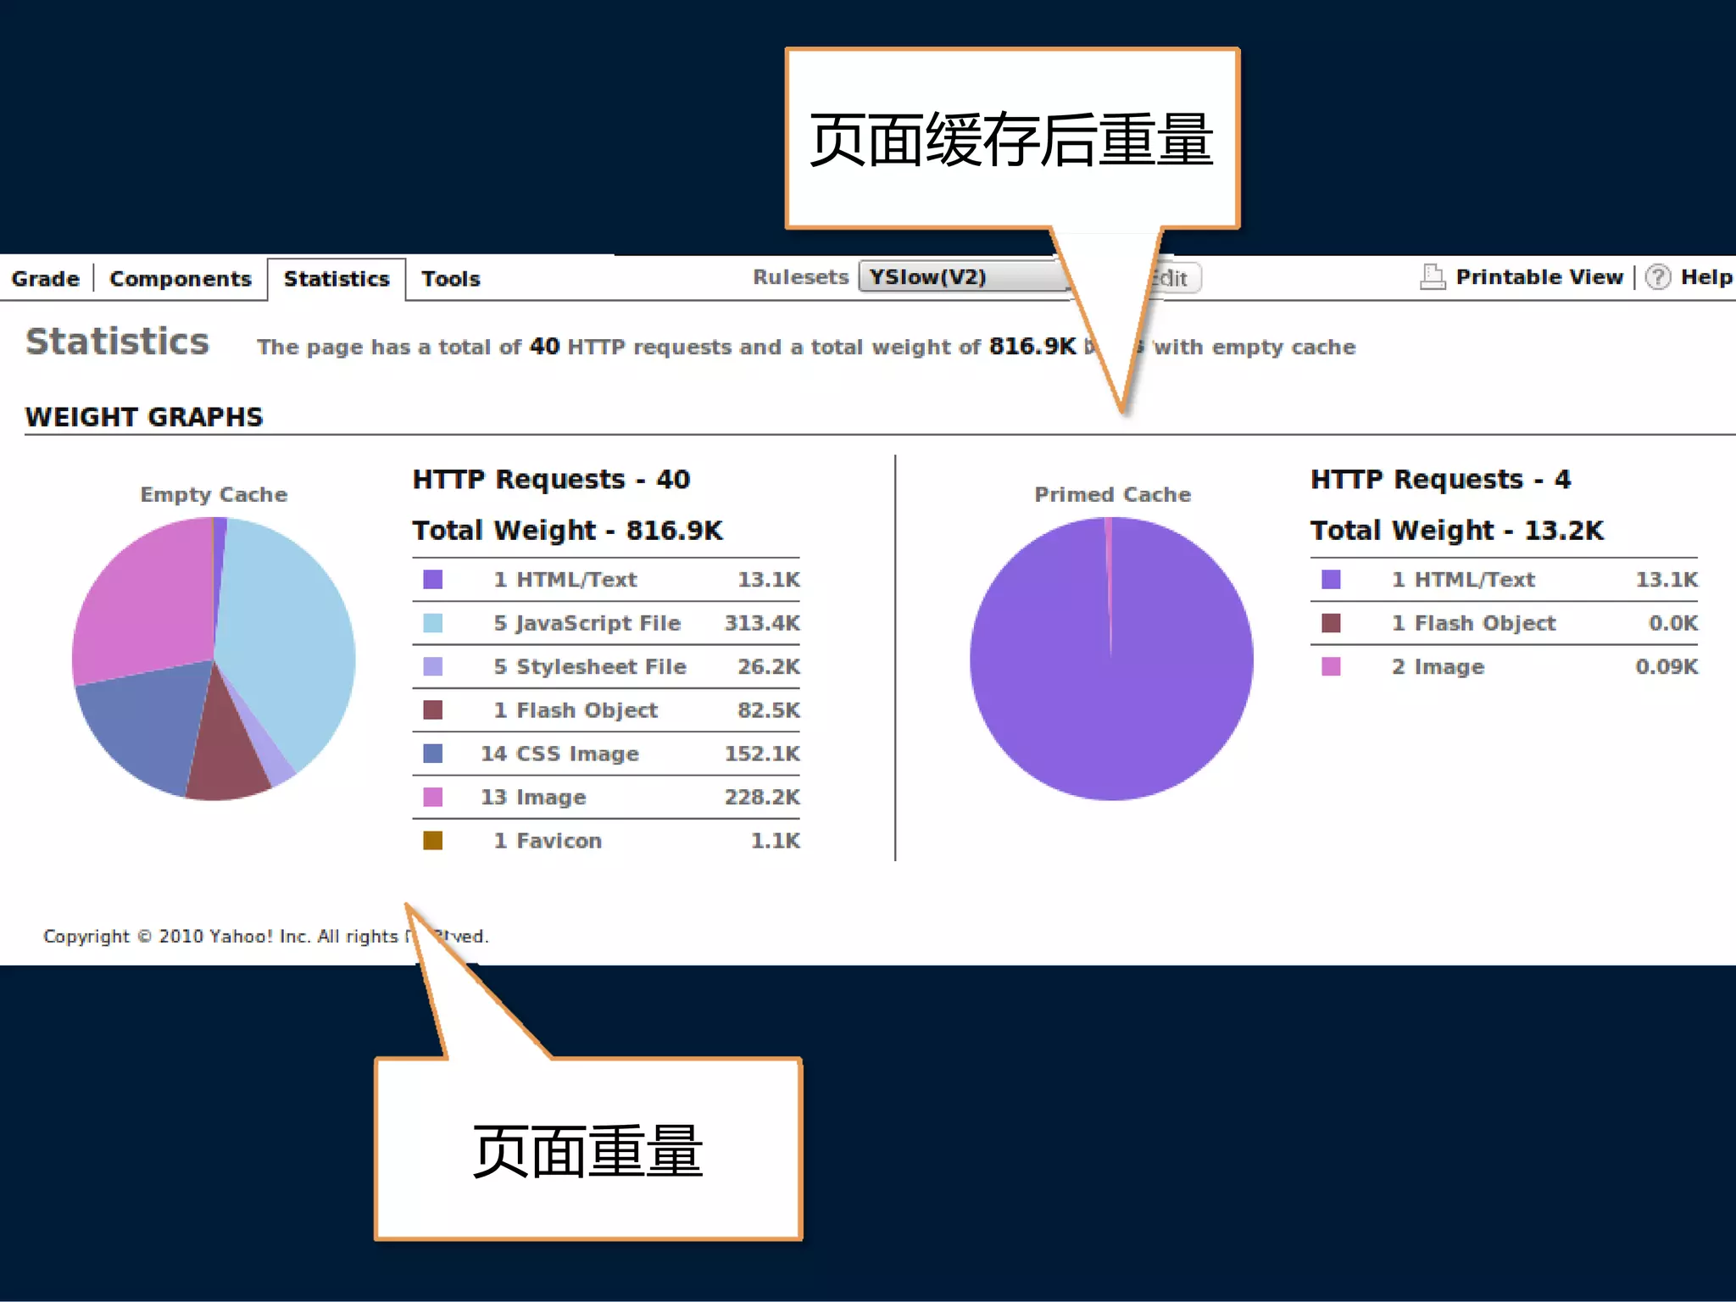Click the Yahoo copyright footer text
Viewport: 1736px width, 1302px height.
tap(265, 937)
